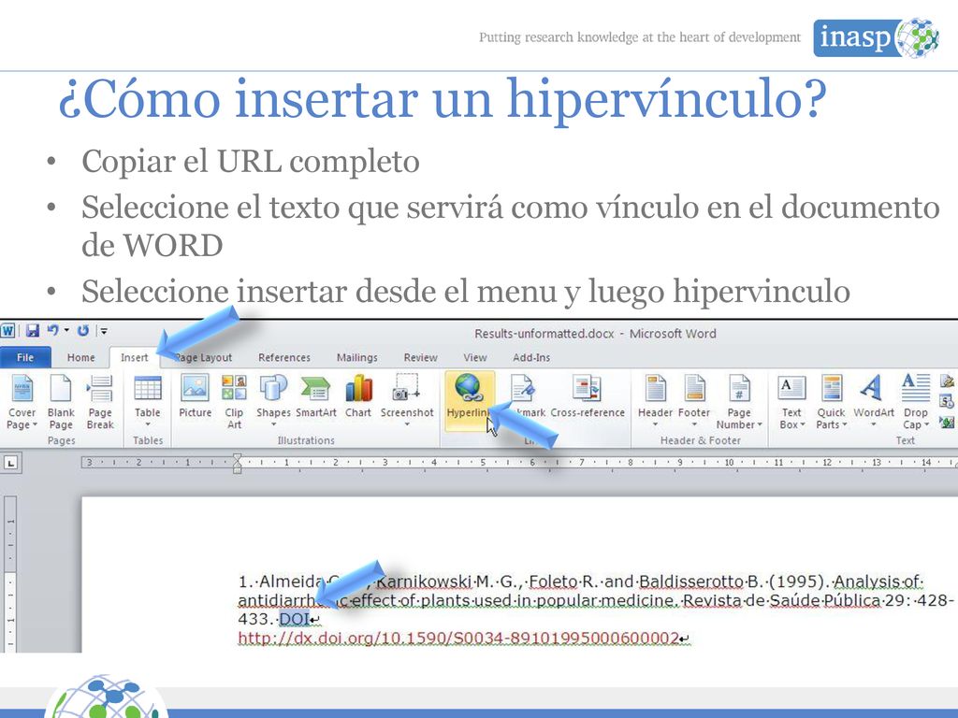Open the Screenshot tool
This screenshot has height=718, width=958.
pyautogui.click(x=407, y=401)
